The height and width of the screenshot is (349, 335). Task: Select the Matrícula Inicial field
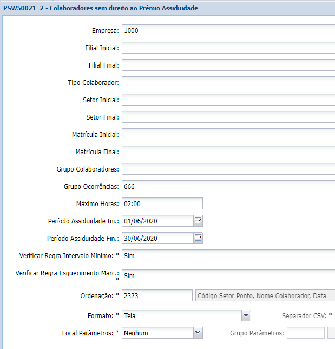click(228, 134)
